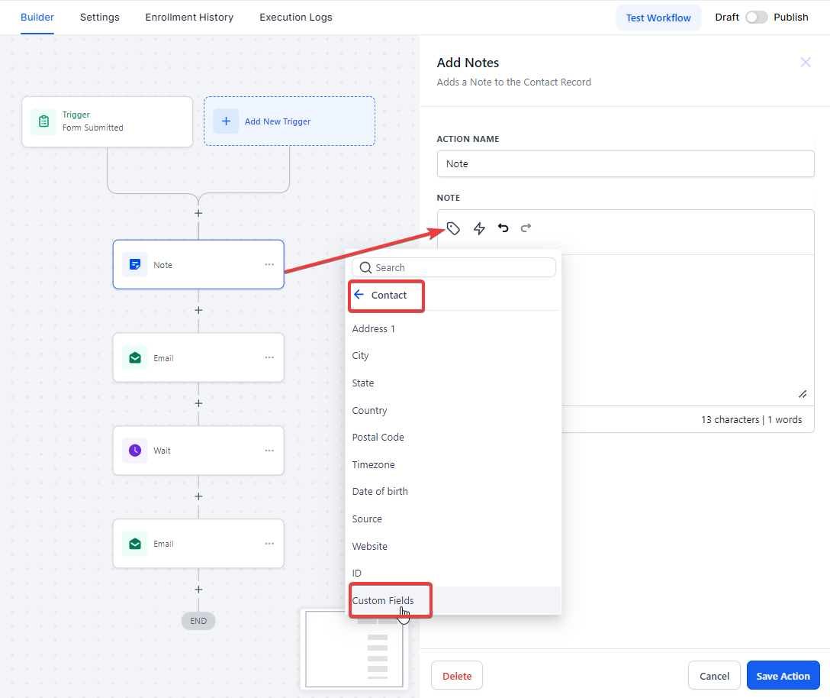
Task: Click the workflow minimap thumbnail
Action: [354, 649]
